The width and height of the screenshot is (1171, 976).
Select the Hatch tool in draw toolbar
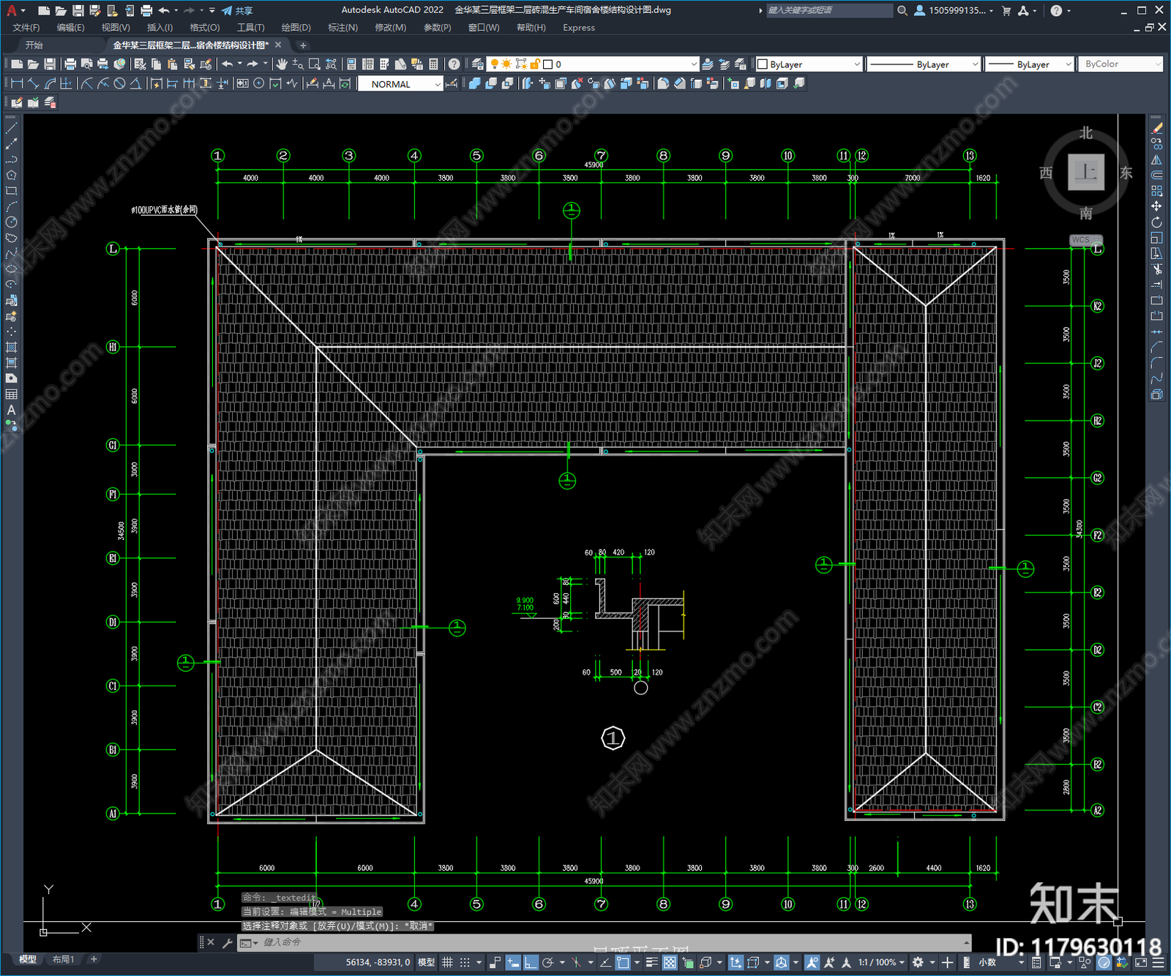point(11,348)
